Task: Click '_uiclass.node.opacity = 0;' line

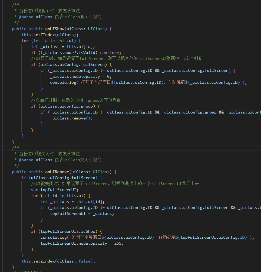Action: pyautogui.click(x=81, y=76)
